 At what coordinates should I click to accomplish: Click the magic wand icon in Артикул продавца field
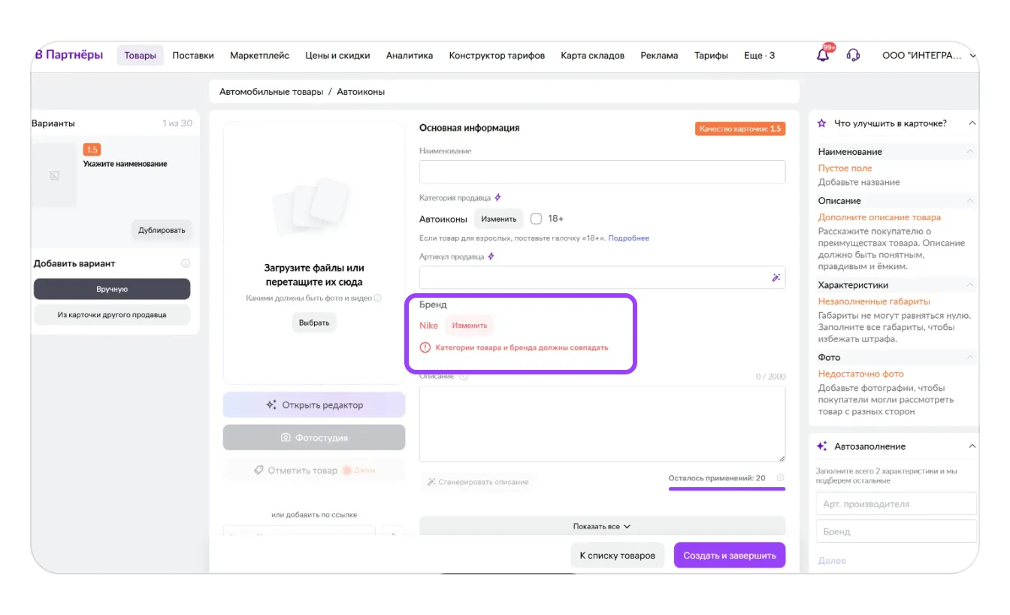click(x=776, y=277)
